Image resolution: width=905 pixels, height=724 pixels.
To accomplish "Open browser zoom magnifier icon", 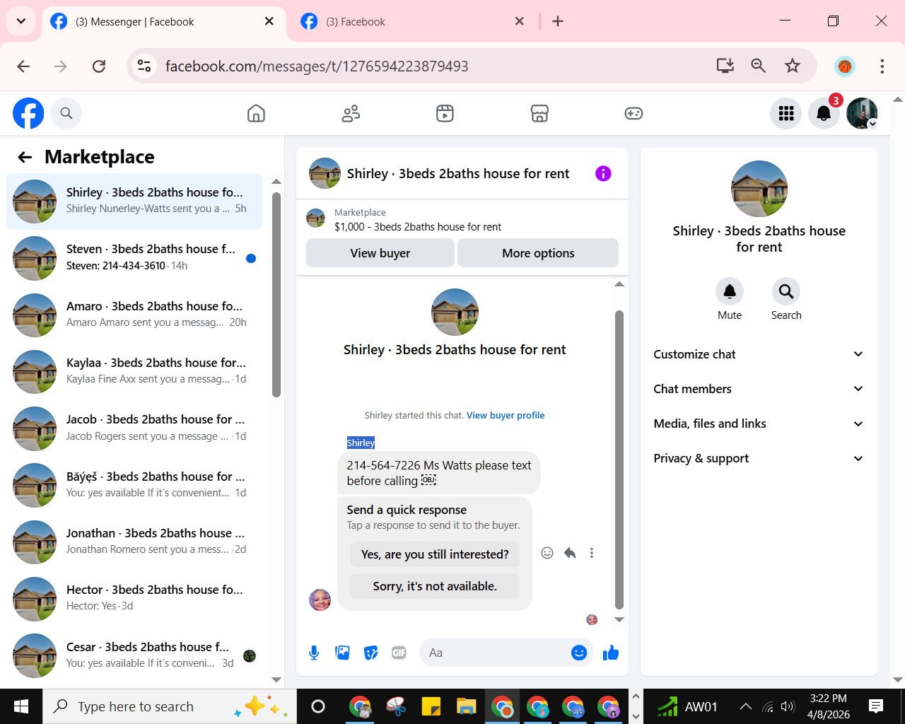I will (759, 66).
